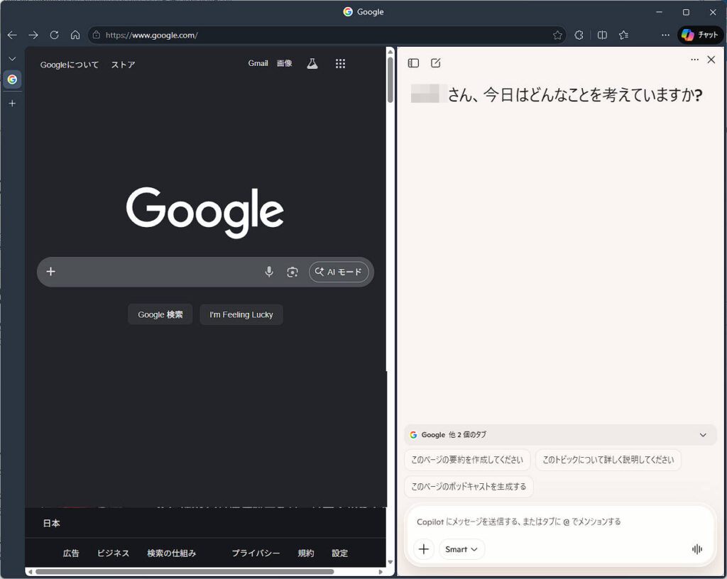Viewport: 727px width, 579px height.
Task: Start a new Copilot chat with compose icon
Action: 436,63
